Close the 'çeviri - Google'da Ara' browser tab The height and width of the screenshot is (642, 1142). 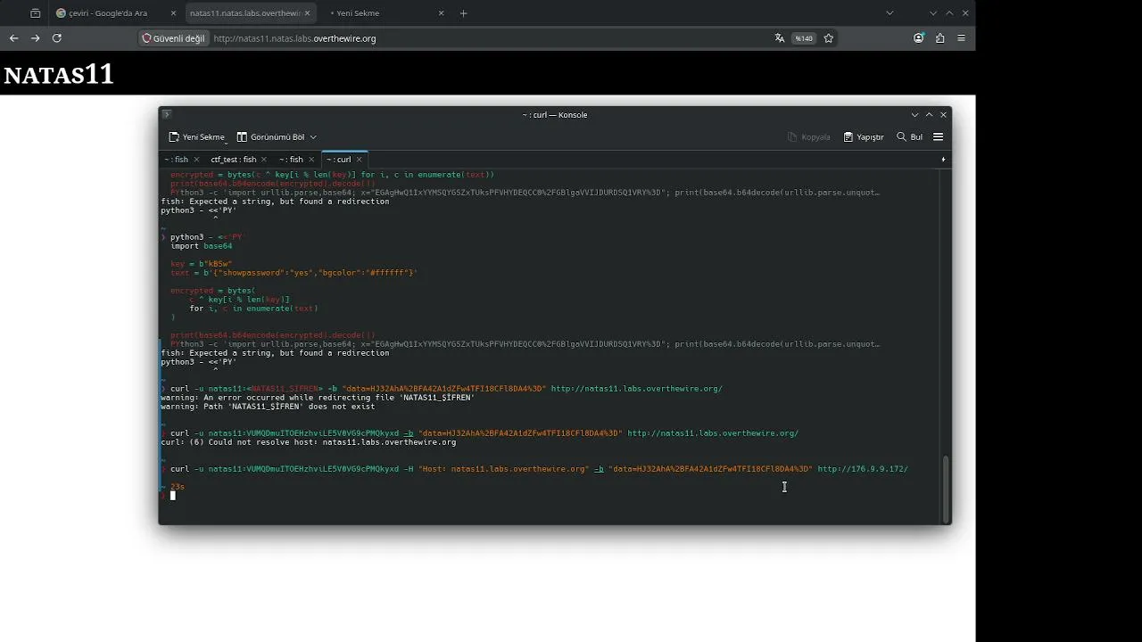click(x=172, y=13)
